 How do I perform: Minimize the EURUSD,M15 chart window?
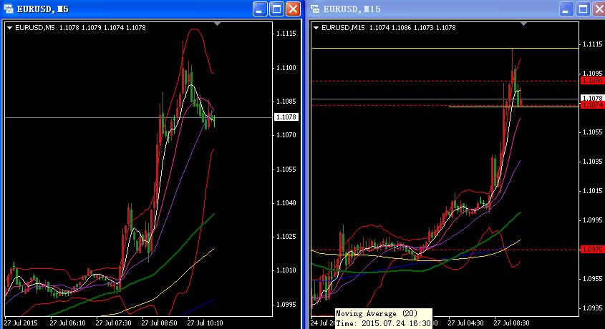[x=566, y=9]
